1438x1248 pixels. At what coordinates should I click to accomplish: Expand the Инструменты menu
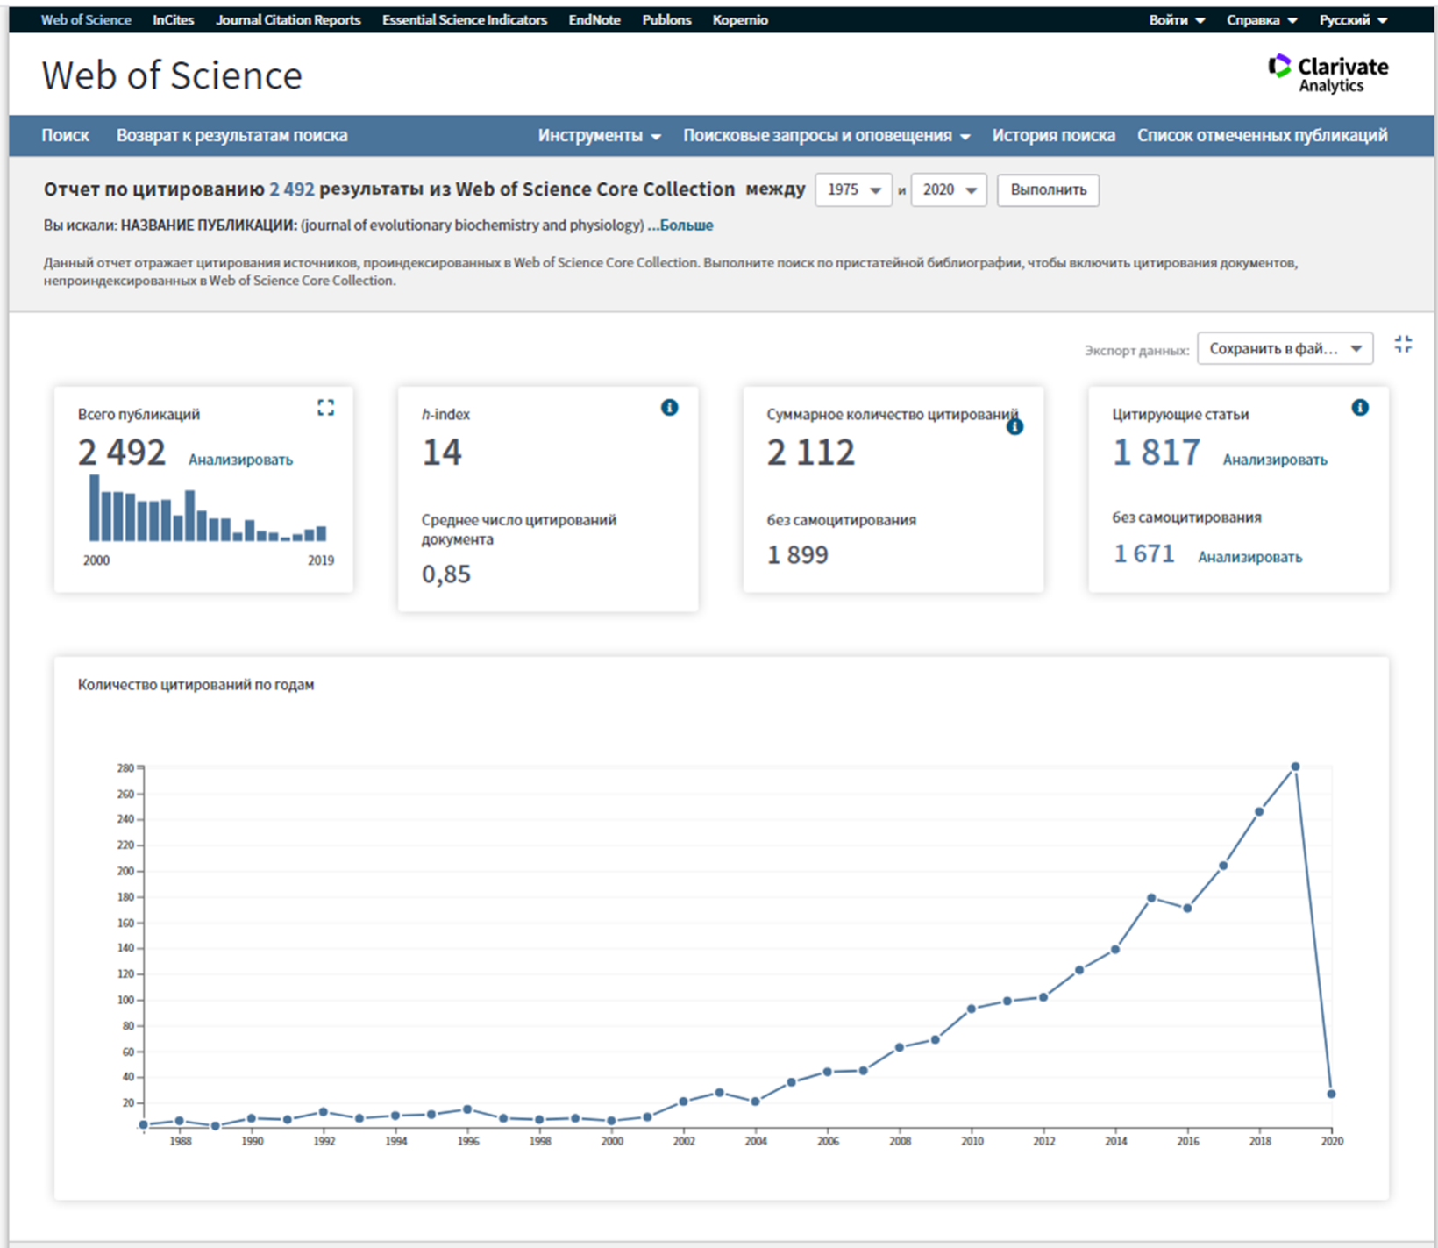pyautogui.click(x=599, y=135)
